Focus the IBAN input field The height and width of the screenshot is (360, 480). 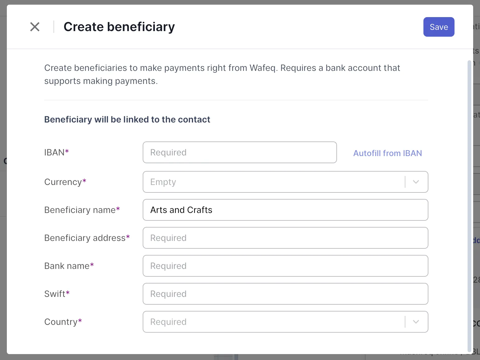coord(239,152)
